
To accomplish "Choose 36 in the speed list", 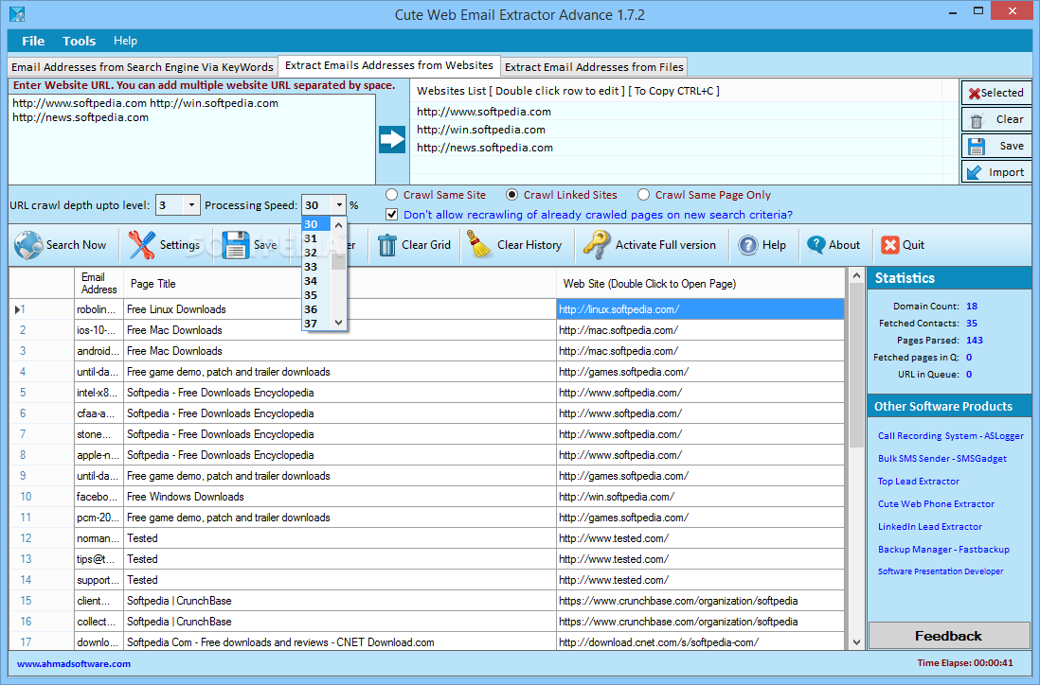I will pos(315,309).
